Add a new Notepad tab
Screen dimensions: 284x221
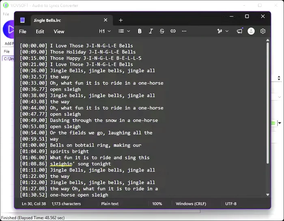click(120, 20)
